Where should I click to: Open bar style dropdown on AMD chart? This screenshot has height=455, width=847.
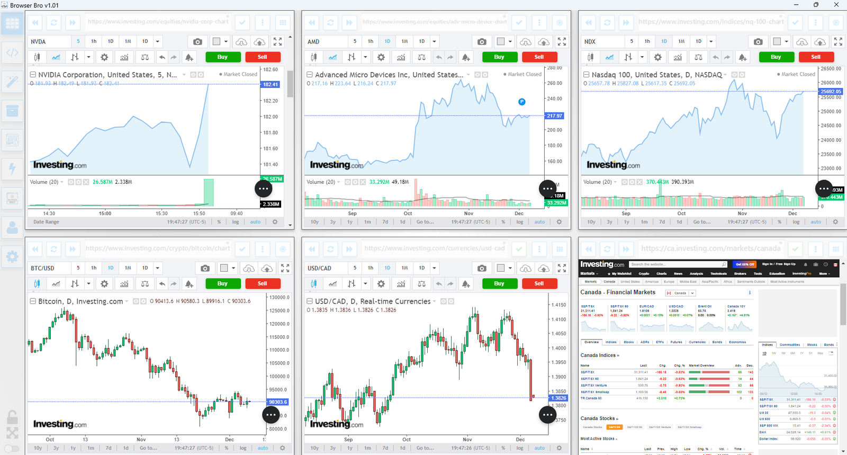[365, 57]
